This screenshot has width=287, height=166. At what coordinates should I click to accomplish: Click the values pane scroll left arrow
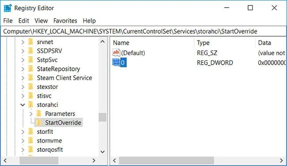click(114, 161)
